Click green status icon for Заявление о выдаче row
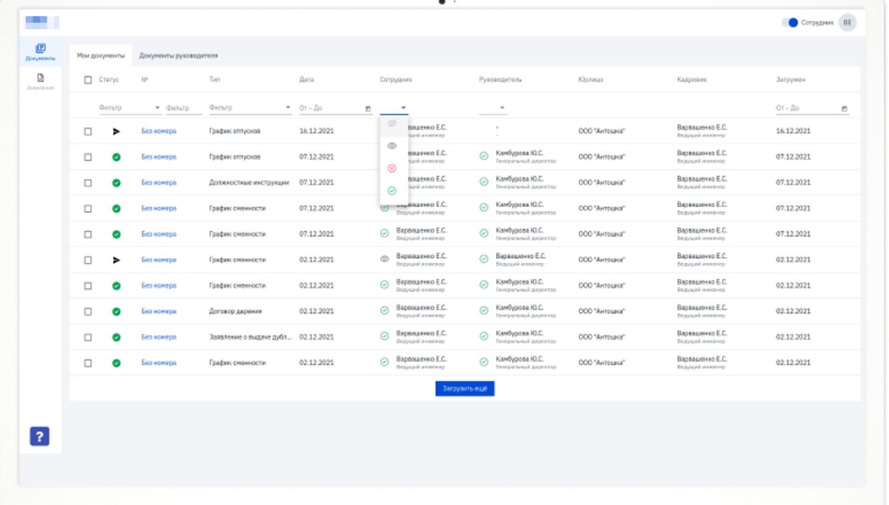This screenshot has height=505, width=889. (117, 337)
